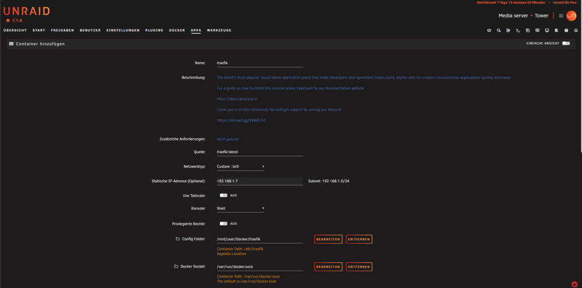Click the Media server Tower title
The image size is (582, 288).
click(x=523, y=16)
